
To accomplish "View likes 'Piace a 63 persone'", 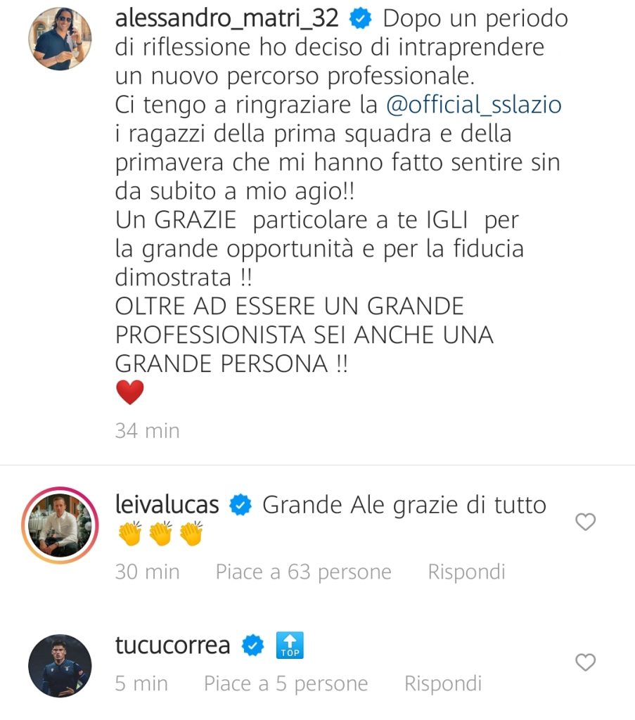I will [304, 572].
